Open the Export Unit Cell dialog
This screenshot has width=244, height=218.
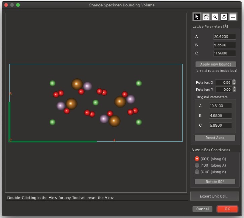coord(214,196)
